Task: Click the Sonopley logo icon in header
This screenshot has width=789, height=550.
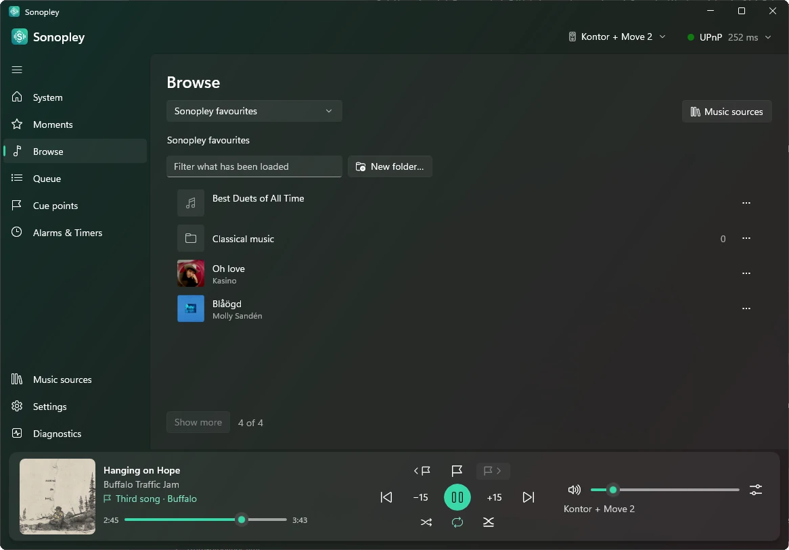Action: pyautogui.click(x=20, y=37)
